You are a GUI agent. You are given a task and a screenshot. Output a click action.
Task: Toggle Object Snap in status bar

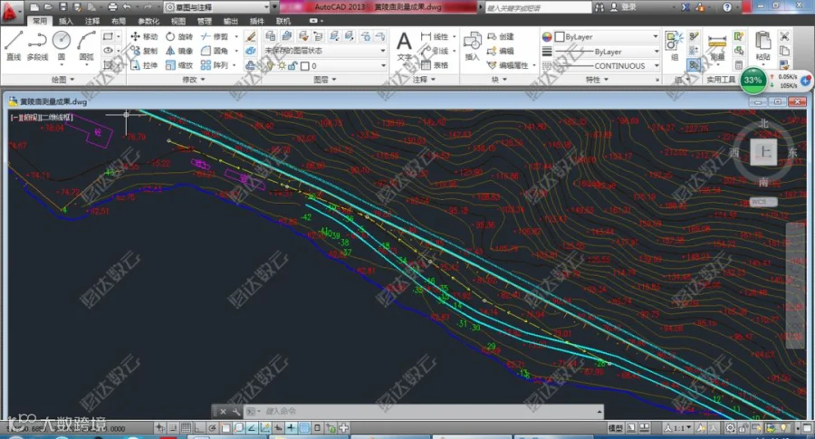[x=226, y=428]
